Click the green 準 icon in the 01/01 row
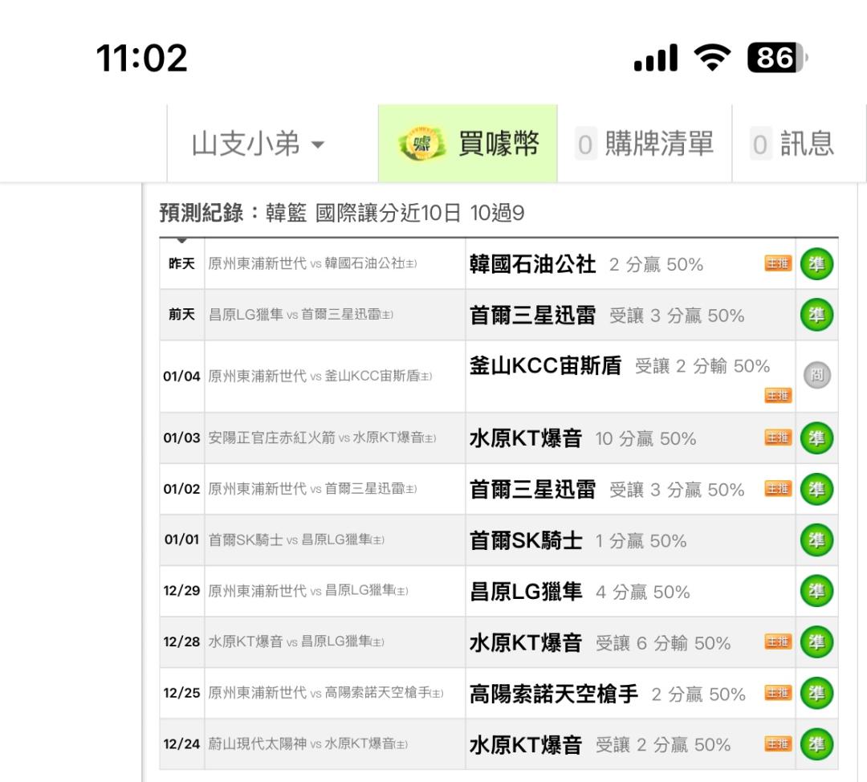The image size is (867, 782). point(816,540)
